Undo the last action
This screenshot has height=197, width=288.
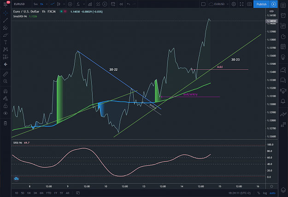pyautogui.click(x=129, y=4)
